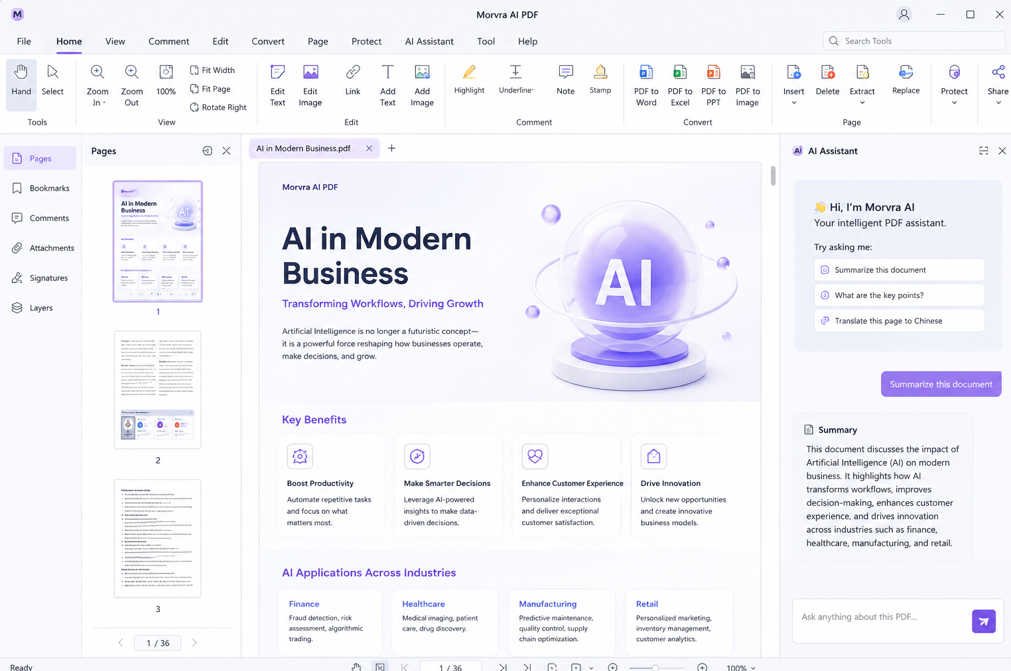Image resolution: width=1011 pixels, height=671 pixels.
Task: Click the 1 / 36 page field in Pages panel
Action: pyautogui.click(x=158, y=642)
